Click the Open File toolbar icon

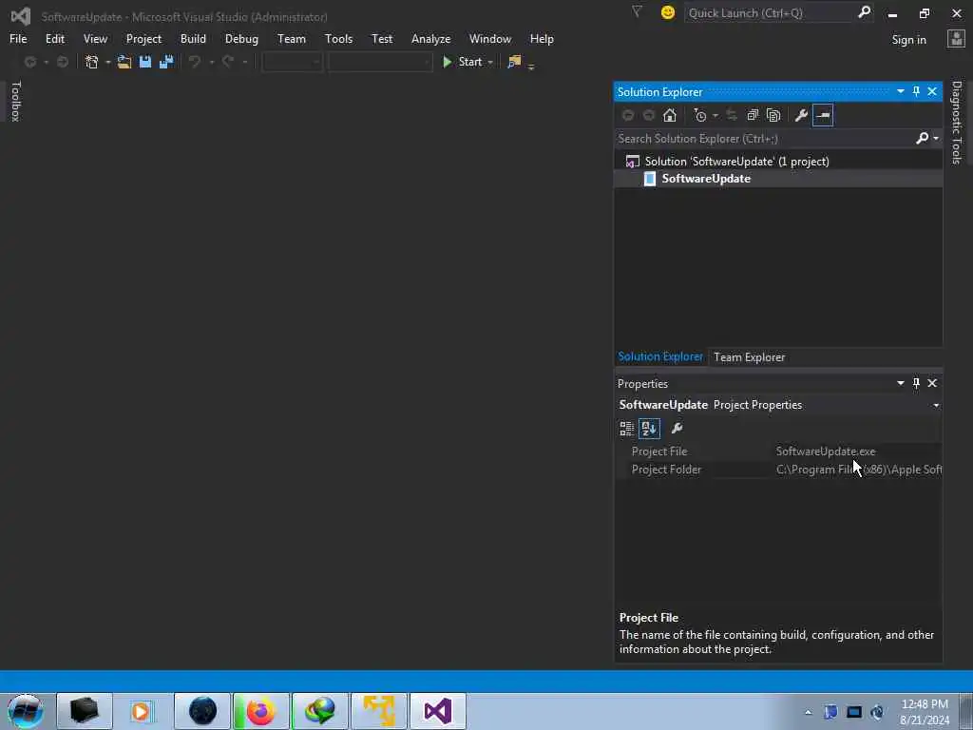tap(124, 62)
